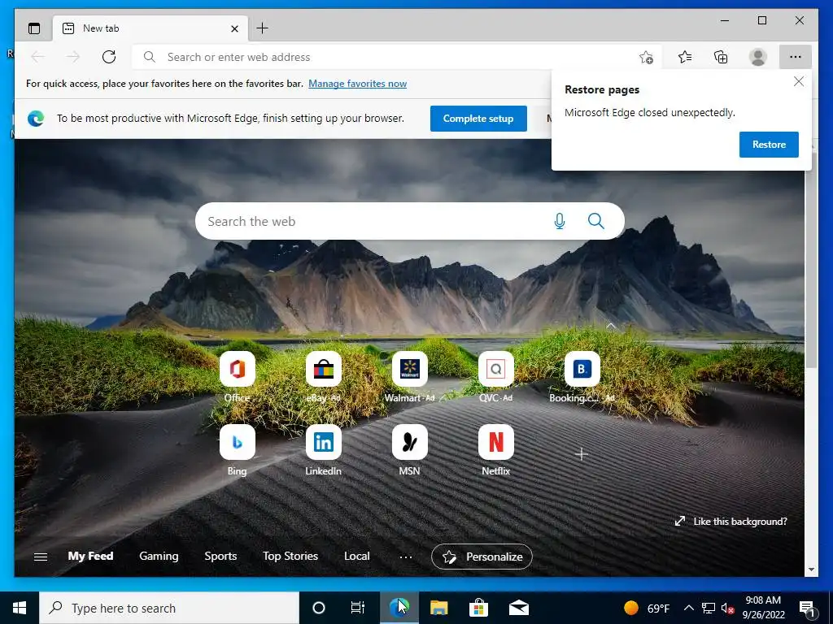Select the Local feed tab
This screenshot has width=833, height=624.
click(x=356, y=556)
